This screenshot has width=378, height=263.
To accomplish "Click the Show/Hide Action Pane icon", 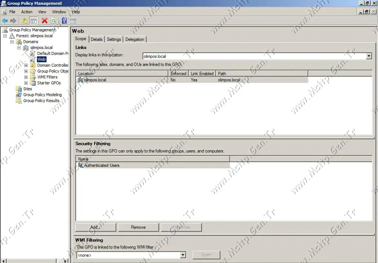I will 73,21.
